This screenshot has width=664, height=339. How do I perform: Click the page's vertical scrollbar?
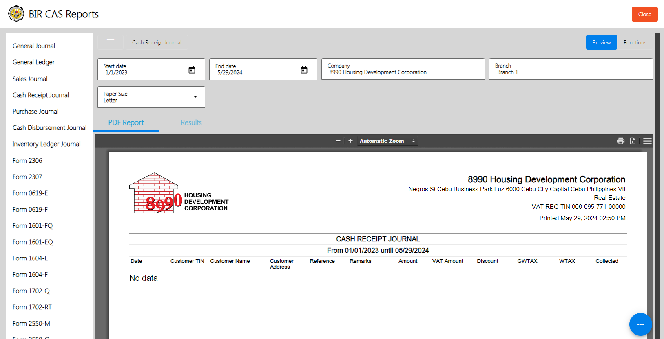[x=657, y=186]
